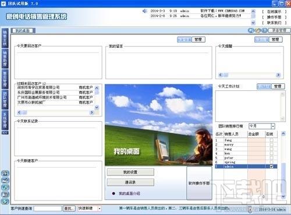Open the chat bubble icon near 录音管理
This screenshot has height=215, width=291.
pos(251,30)
